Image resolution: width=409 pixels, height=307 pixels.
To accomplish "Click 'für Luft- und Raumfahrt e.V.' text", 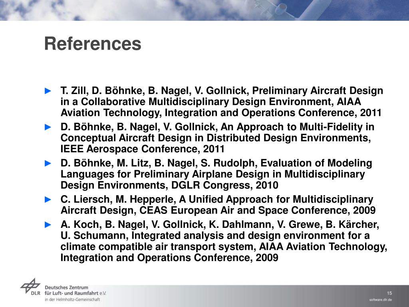I will [75, 293].
